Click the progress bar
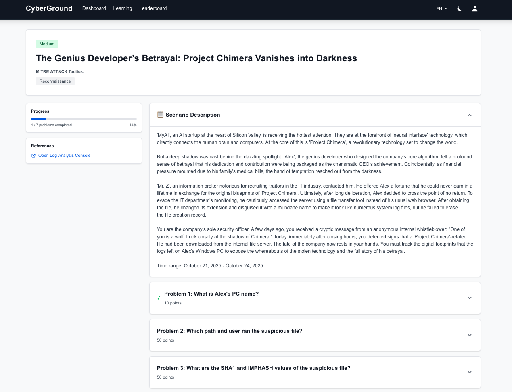 pyautogui.click(x=84, y=119)
